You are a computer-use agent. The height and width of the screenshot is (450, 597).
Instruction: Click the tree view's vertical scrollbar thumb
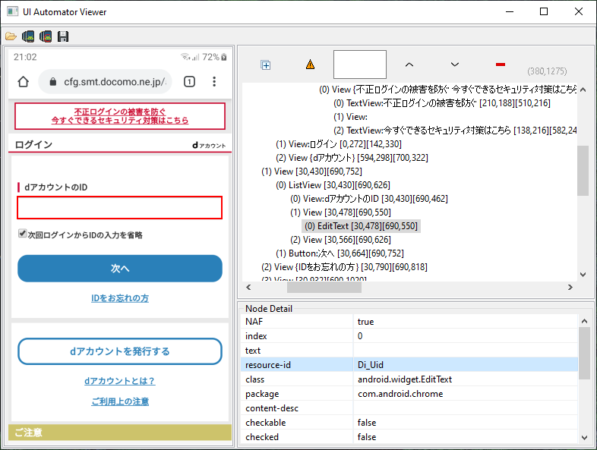tap(583, 171)
